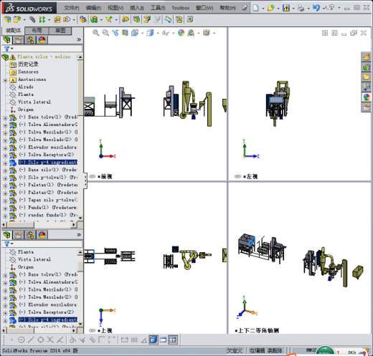Viewport: 373px width, 356px height.
Task: Select Vista lateral plane in upper tree
Action: tap(34, 102)
